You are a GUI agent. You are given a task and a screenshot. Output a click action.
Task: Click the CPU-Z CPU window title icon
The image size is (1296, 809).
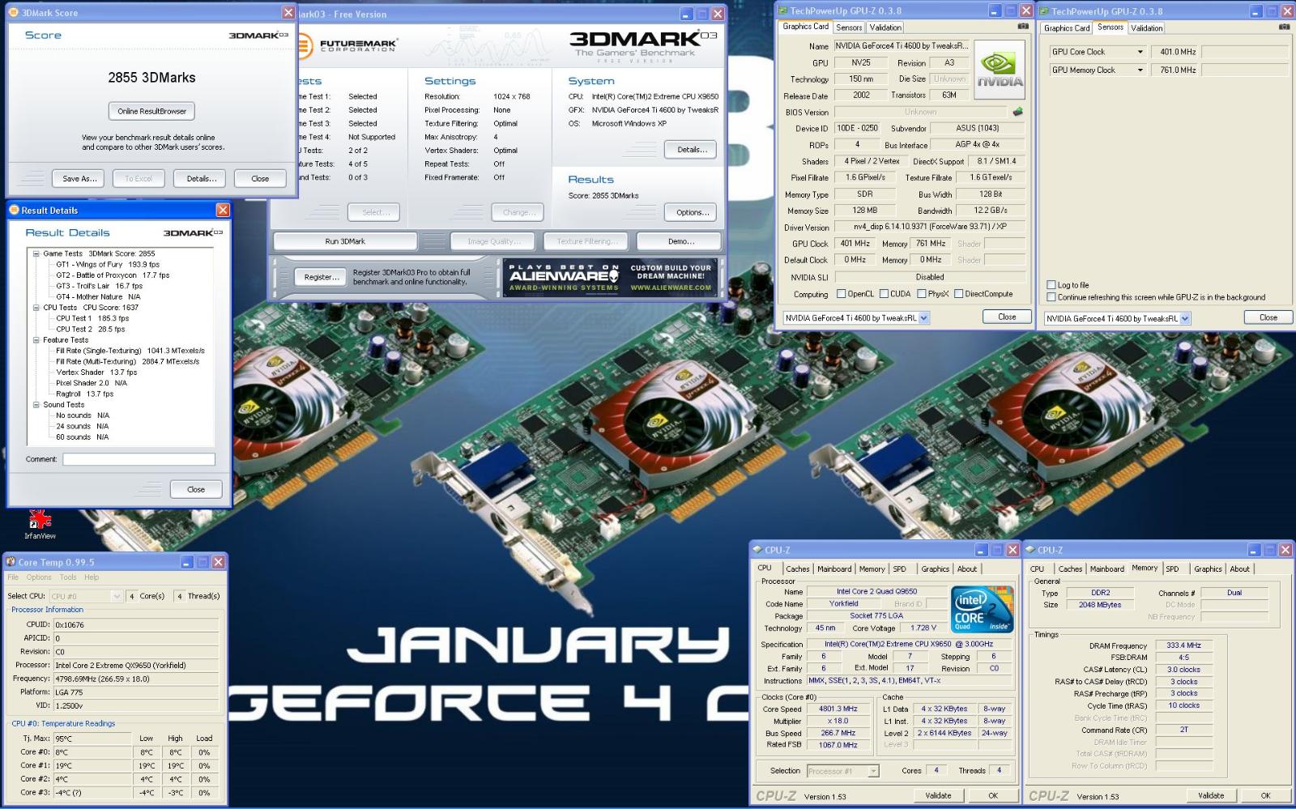point(757,549)
